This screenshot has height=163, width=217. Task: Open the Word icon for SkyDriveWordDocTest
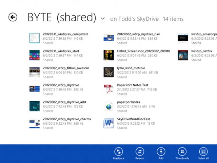pos(108,123)
